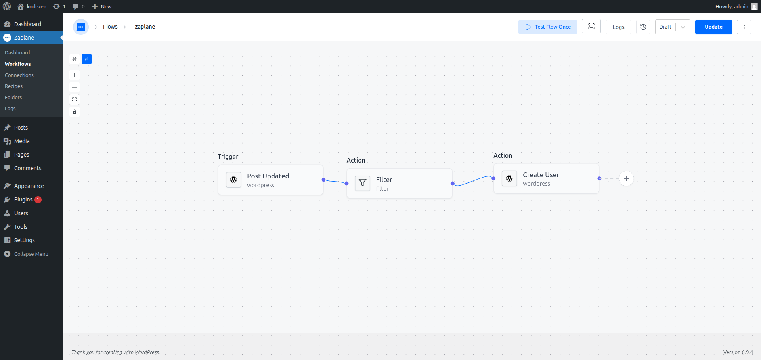Screen dimensions: 761x360
Task: Click the Zaplane logo icon in breadcrumb
Action: click(81, 27)
